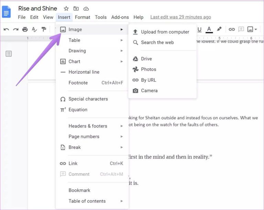
Task: Choose Upload from computer
Action: [x=162, y=32]
